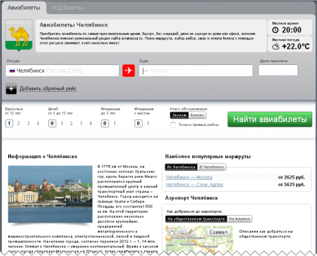The height and width of the screenshot is (256, 317).
Task: Click the Chelyabinsk camel coat of arms
Action: pos(19,36)
